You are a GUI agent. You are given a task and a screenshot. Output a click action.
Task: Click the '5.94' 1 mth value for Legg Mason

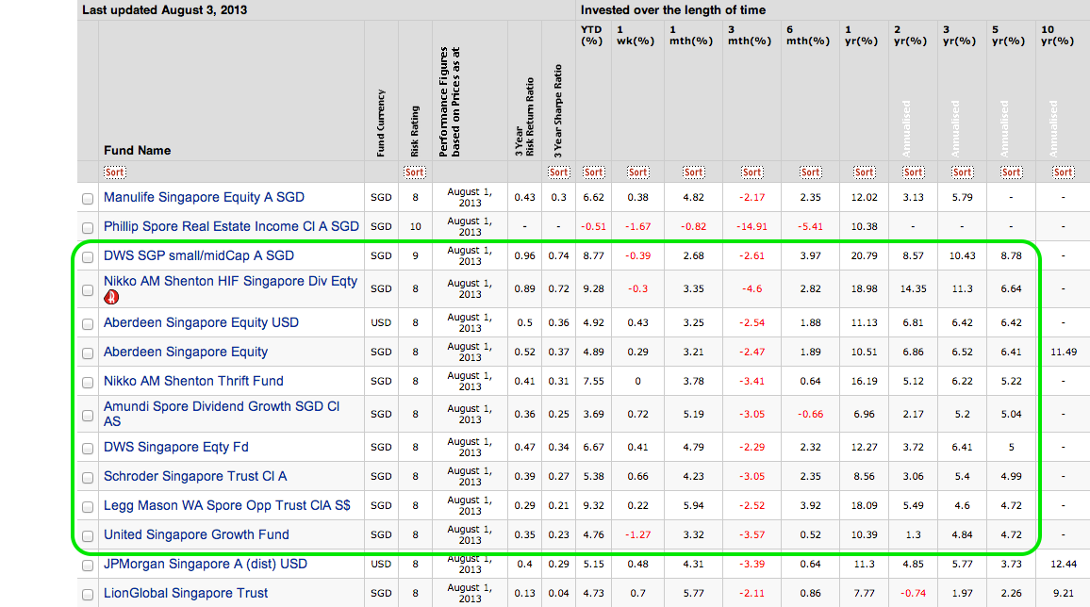[693, 505]
